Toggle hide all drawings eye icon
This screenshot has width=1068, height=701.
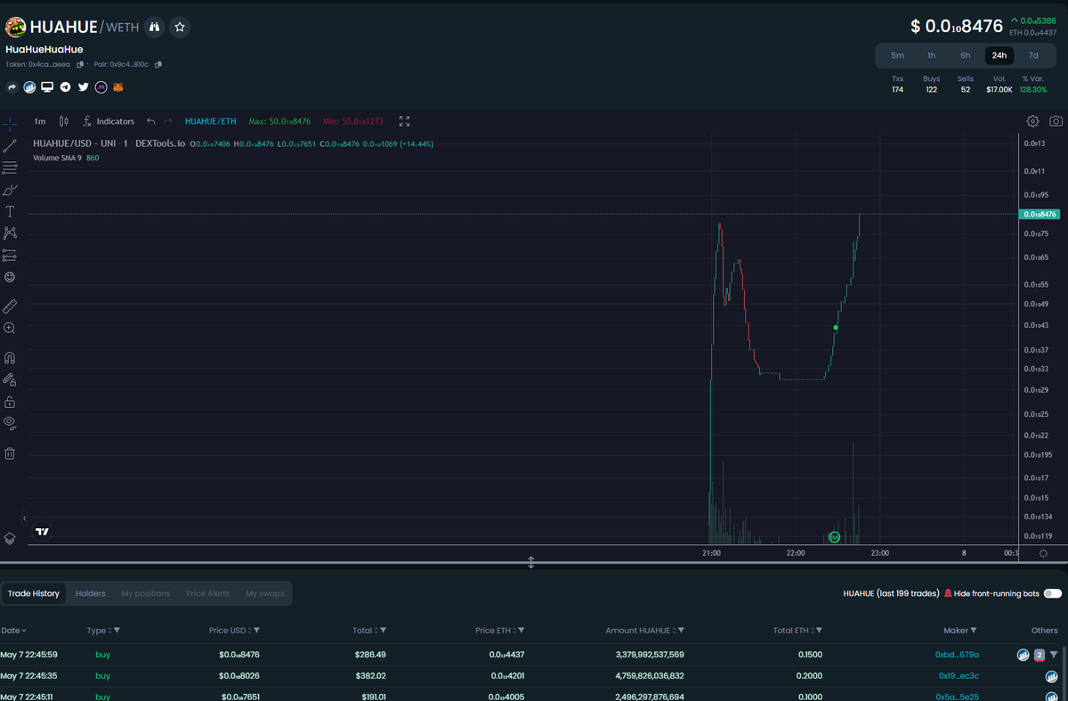[10, 422]
